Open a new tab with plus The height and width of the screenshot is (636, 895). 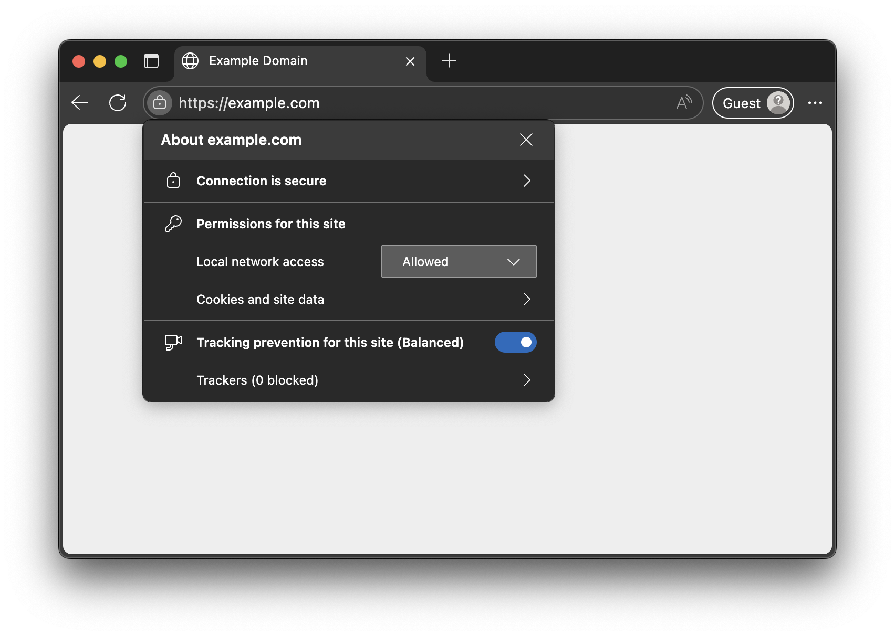(x=449, y=61)
